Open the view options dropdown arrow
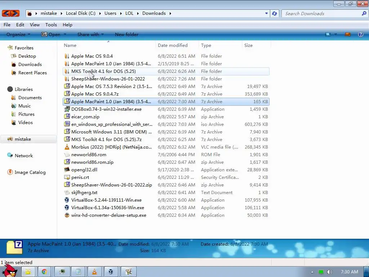369x277 pixels. point(335,34)
